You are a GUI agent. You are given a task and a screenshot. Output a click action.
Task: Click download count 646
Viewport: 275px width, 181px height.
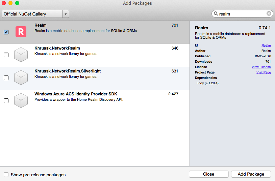(x=175, y=48)
